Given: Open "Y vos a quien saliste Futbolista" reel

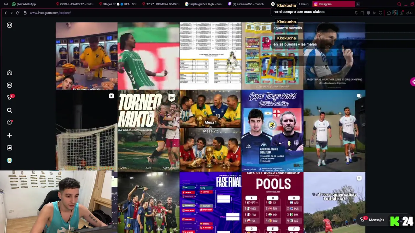Looking at the screenshot, I should tap(334, 202).
